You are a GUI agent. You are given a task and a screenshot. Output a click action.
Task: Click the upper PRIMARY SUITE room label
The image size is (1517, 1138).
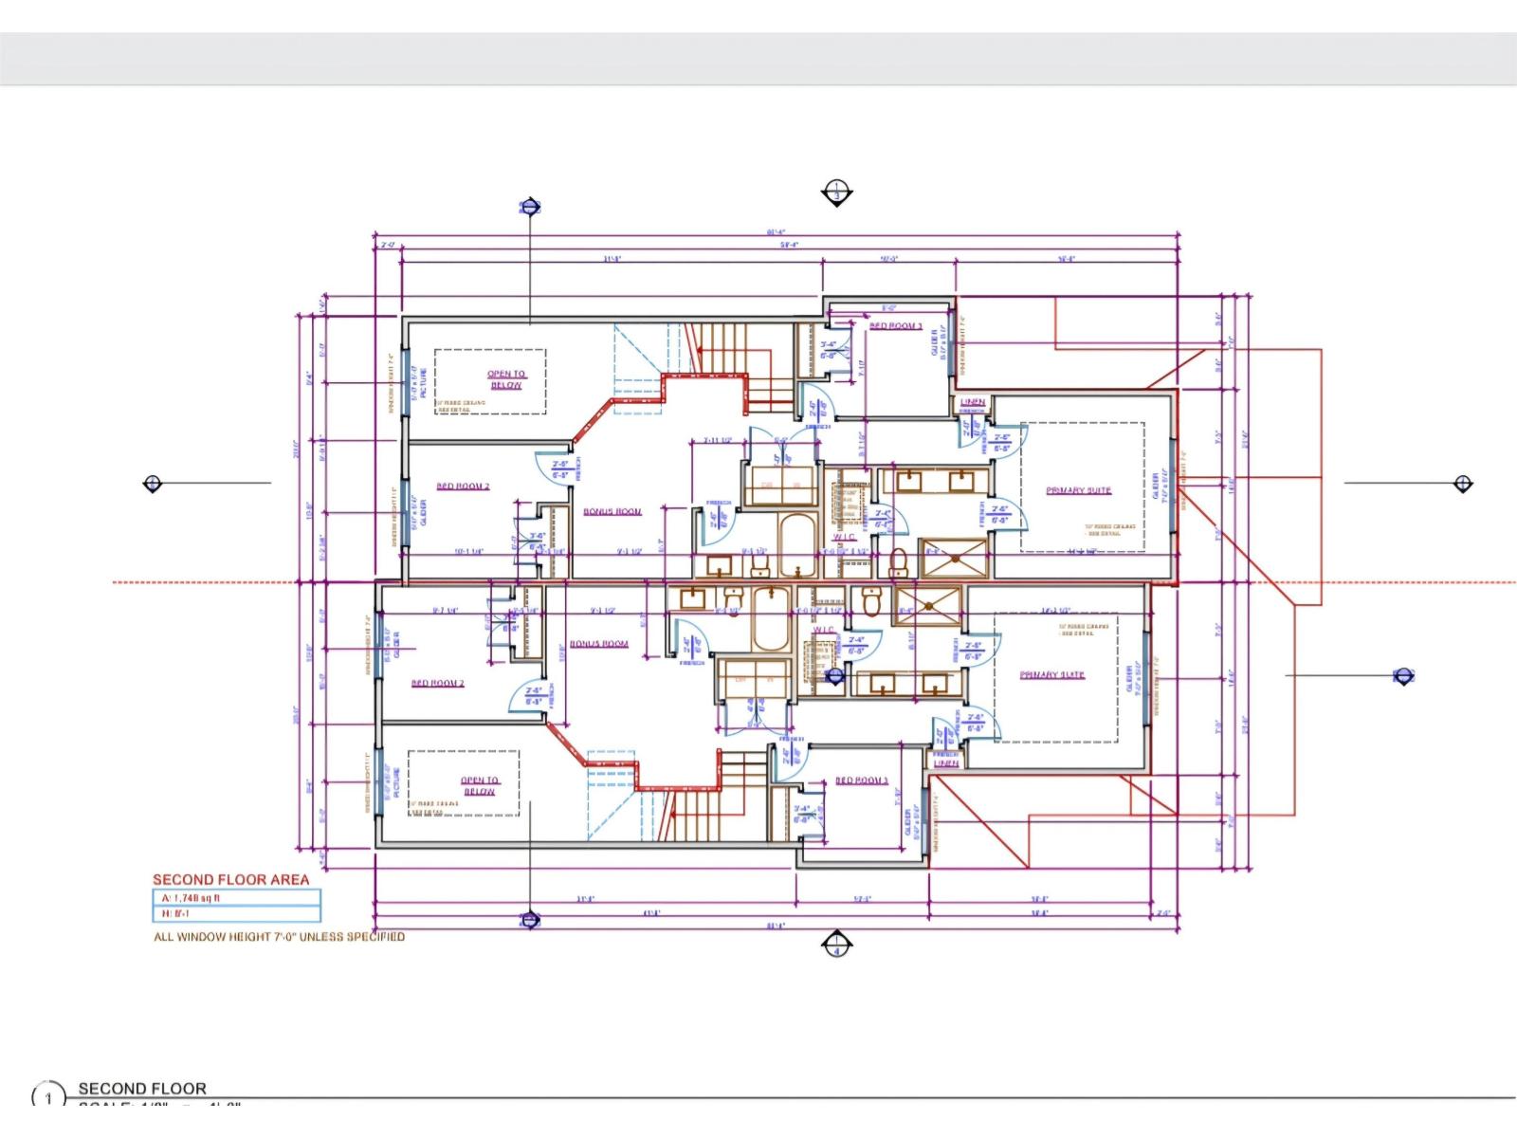(x=1079, y=490)
